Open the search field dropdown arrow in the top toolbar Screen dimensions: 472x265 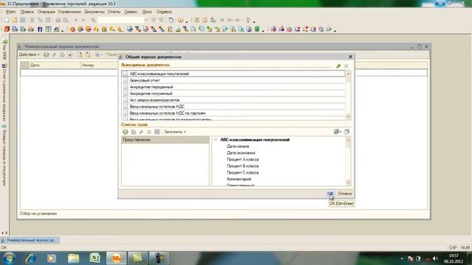click(x=147, y=20)
